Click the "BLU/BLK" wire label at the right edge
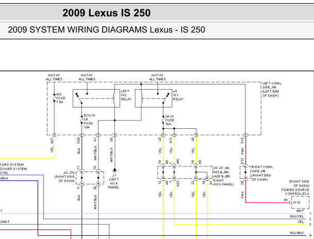 [297, 233]
